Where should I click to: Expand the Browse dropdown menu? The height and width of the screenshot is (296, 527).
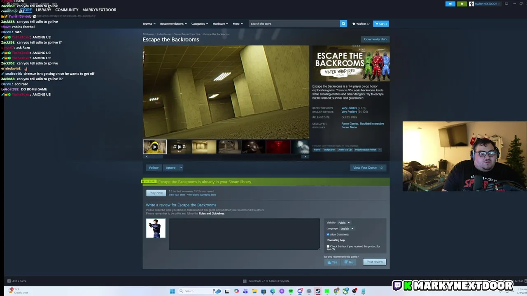[149, 23]
